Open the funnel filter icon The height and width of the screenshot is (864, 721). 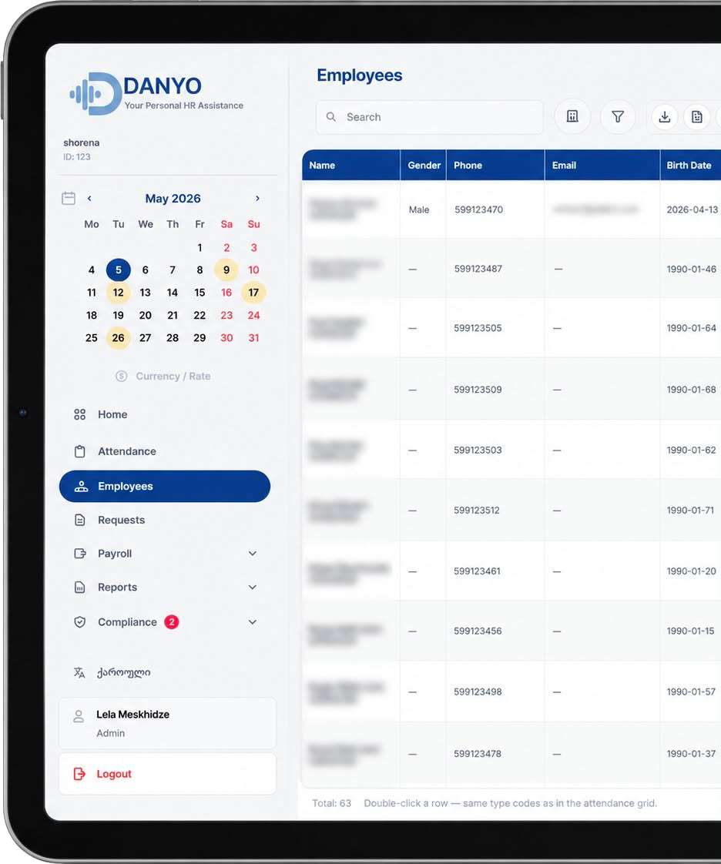[x=618, y=116]
